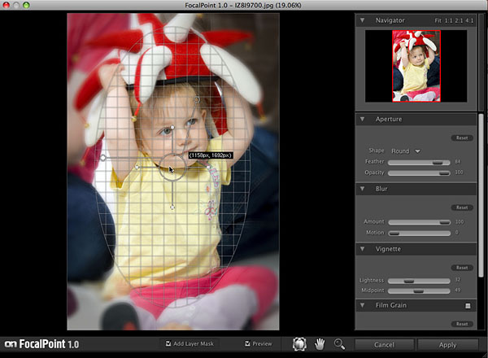This screenshot has width=488, height=358.
Task: Collapse the Aperture section
Action: [362, 120]
